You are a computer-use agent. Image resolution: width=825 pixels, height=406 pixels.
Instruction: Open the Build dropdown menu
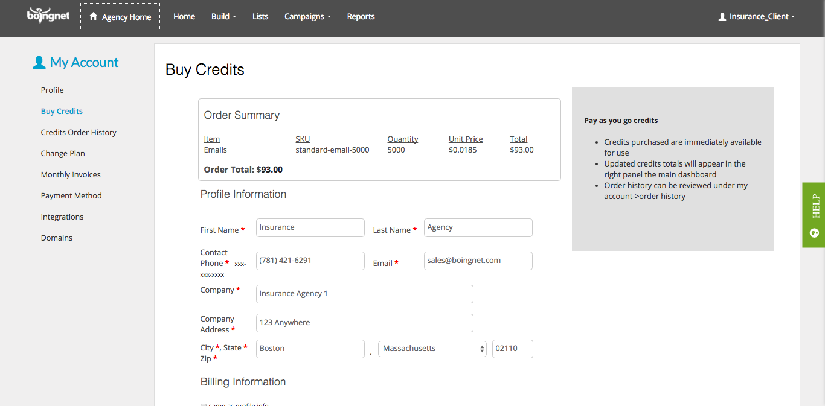tap(223, 17)
